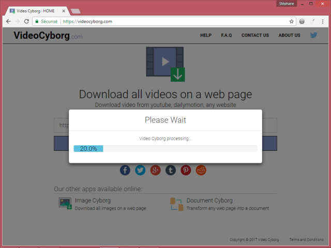Click the Image Cyborg picture icon
331x248 pixels.
tap(65, 203)
